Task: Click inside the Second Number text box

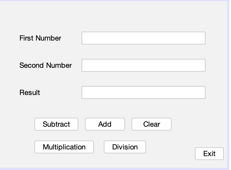Action: click(143, 65)
